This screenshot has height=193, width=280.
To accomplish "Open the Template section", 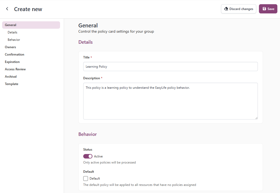I will (11, 84).
